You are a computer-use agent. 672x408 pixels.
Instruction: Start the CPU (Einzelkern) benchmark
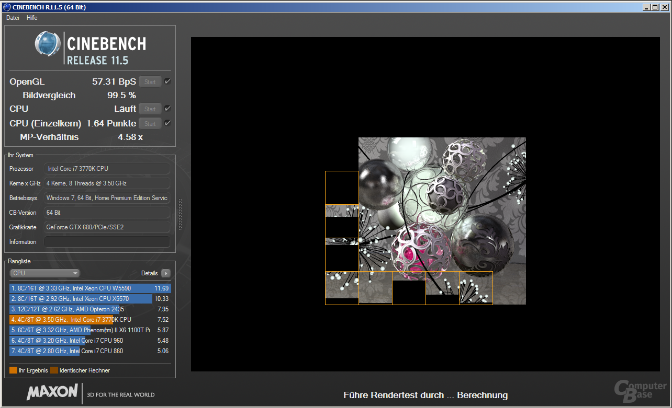click(x=150, y=123)
